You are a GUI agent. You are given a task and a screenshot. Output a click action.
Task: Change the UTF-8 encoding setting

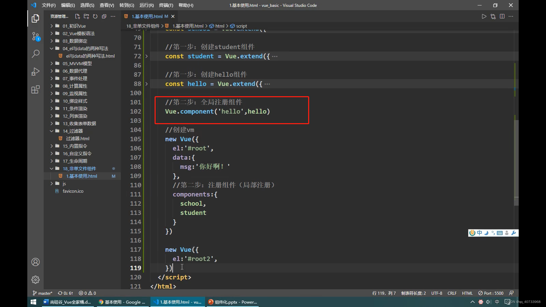point(436,293)
